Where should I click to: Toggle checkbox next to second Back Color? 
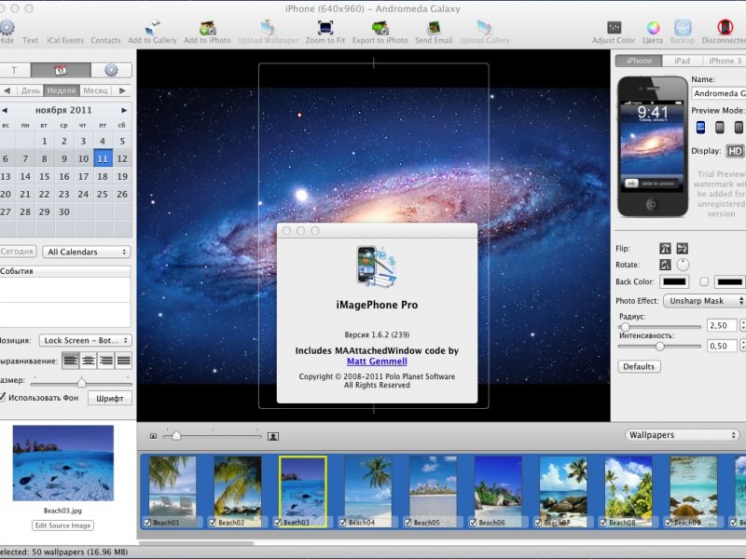(704, 282)
